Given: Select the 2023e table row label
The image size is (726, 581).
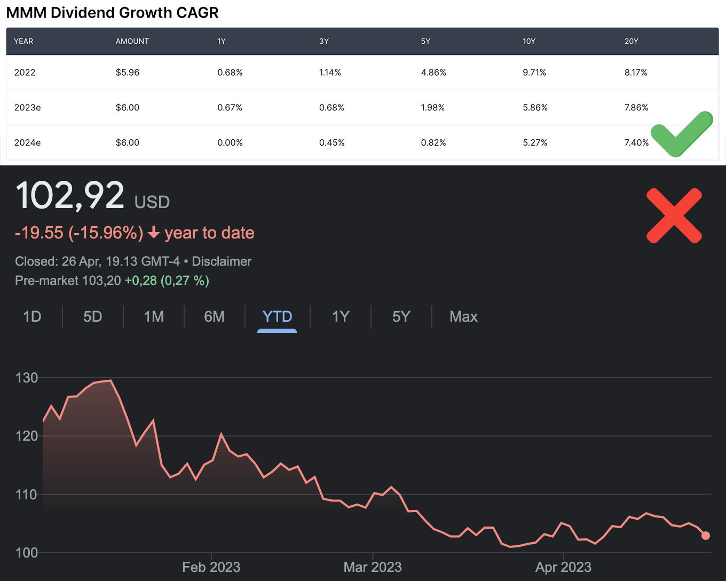Looking at the screenshot, I should (x=27, y=107).
